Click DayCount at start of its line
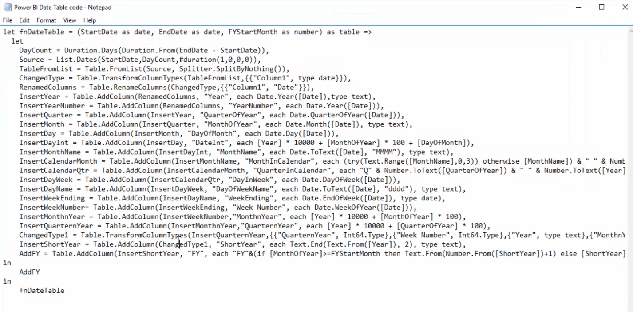 click(36, 51)
